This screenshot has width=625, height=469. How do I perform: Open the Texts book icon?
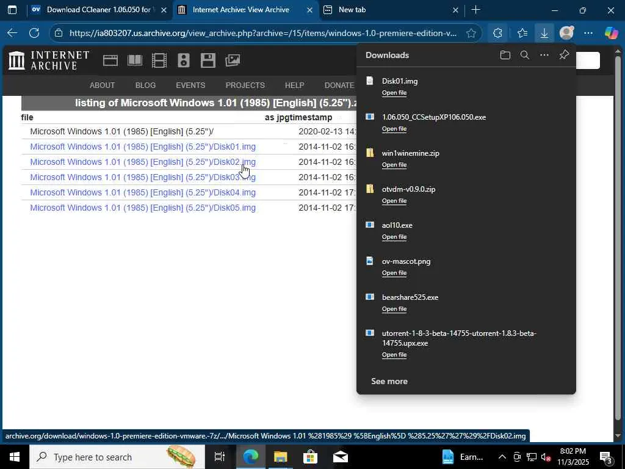135,60
